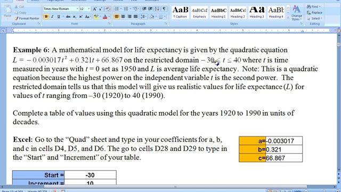Open the font name dropdown
341x192 pixels.
tap(77, 9)
